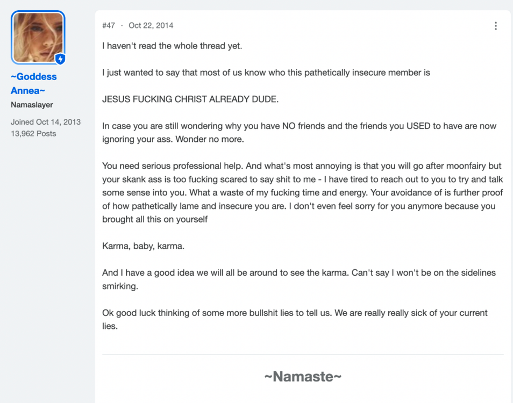The image size is (513, 403).
Task: Open the permalink for post #47
Action: point(109,25)
